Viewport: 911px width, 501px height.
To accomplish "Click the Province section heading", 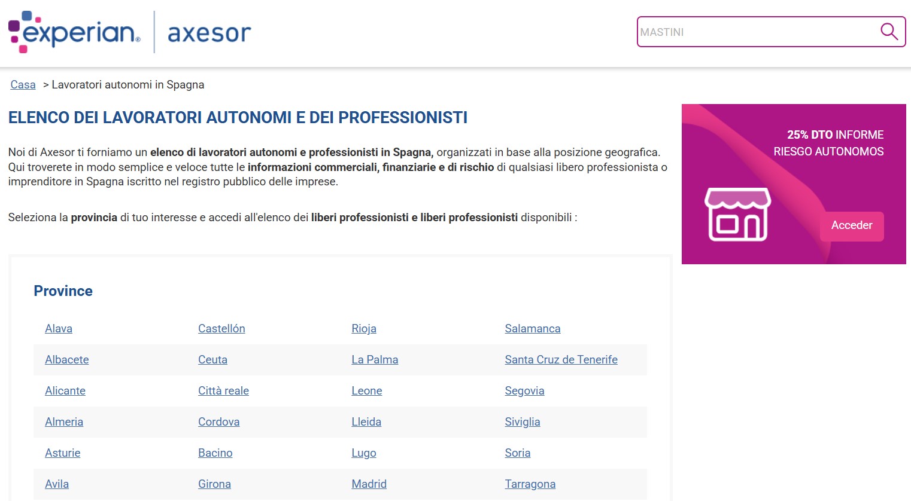I will click(x=63, y=291).
